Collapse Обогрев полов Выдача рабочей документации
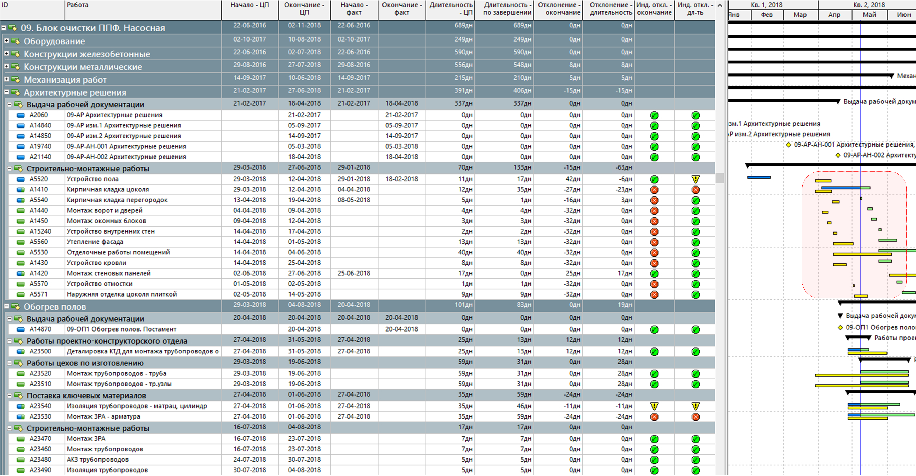Viewport: 916px width, 476px height. click(x=10, y=318)
